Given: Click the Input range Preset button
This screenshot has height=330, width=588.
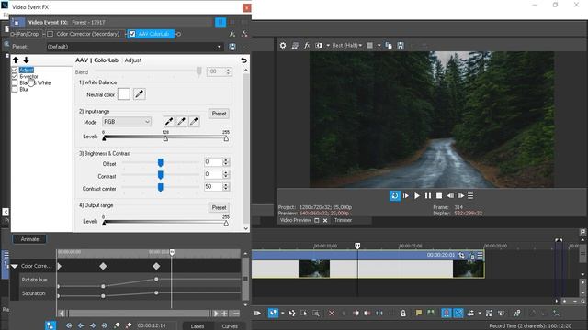Looking at the screenshot, I should [x=219, y=114].
